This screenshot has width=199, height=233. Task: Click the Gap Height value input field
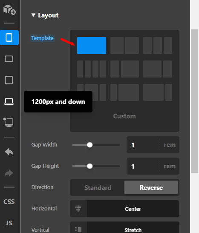click(x=143, y=166)
